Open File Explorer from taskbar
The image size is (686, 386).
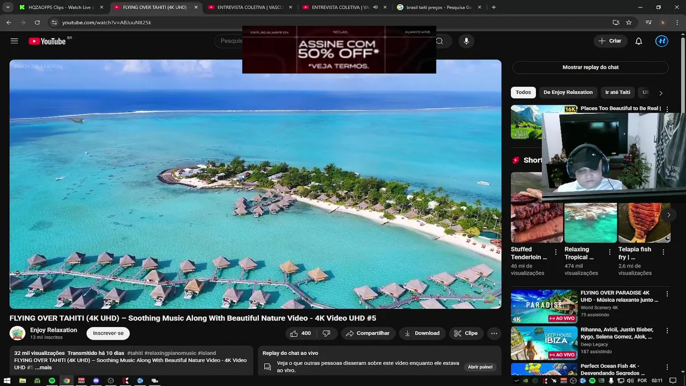coord(23,381)
